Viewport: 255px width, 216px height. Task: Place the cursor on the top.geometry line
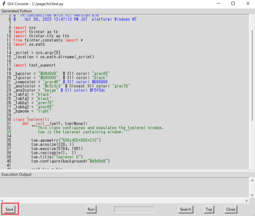pyautogui.click(x=66, y=140)
